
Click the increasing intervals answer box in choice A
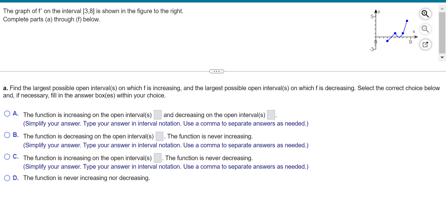coord(158,114)
